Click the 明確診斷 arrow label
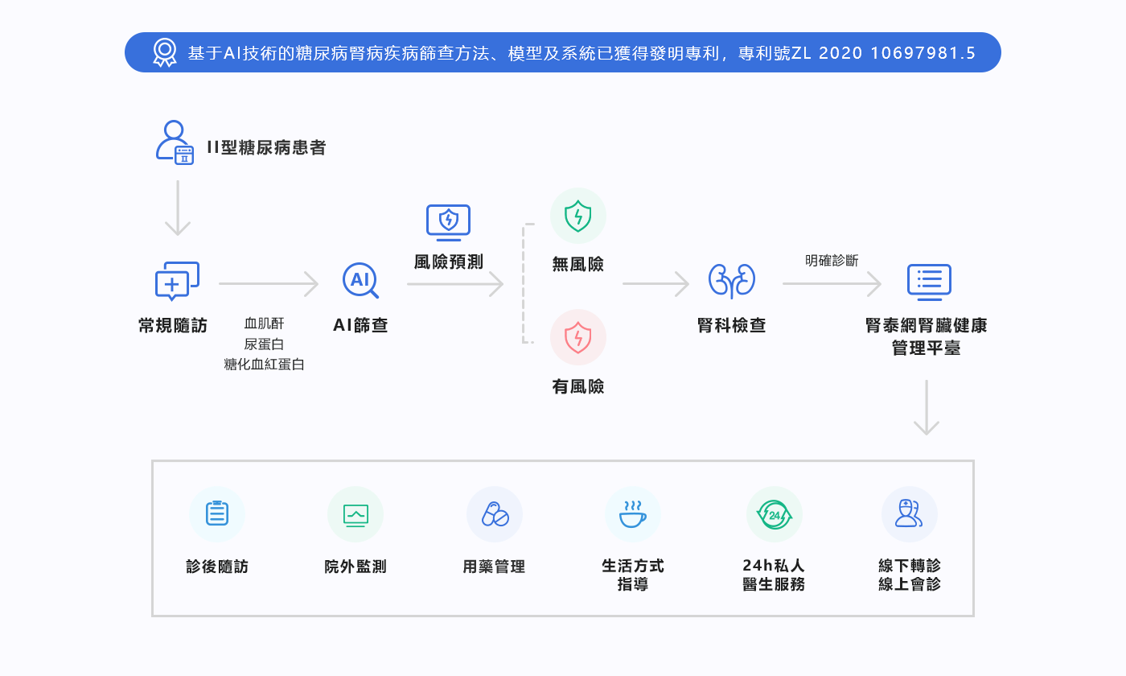This screenshot has height=676, width=1126. (831, 261)
